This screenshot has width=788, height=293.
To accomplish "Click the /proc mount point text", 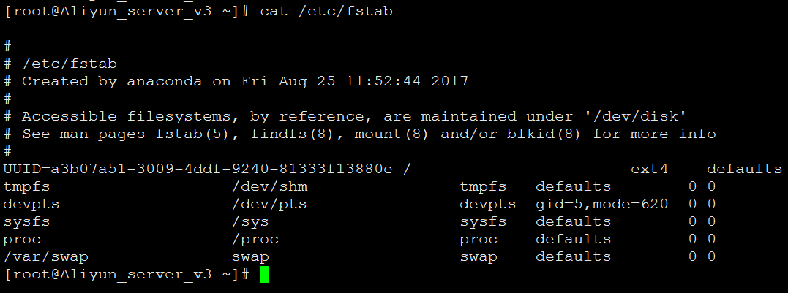I will (255, 240).
